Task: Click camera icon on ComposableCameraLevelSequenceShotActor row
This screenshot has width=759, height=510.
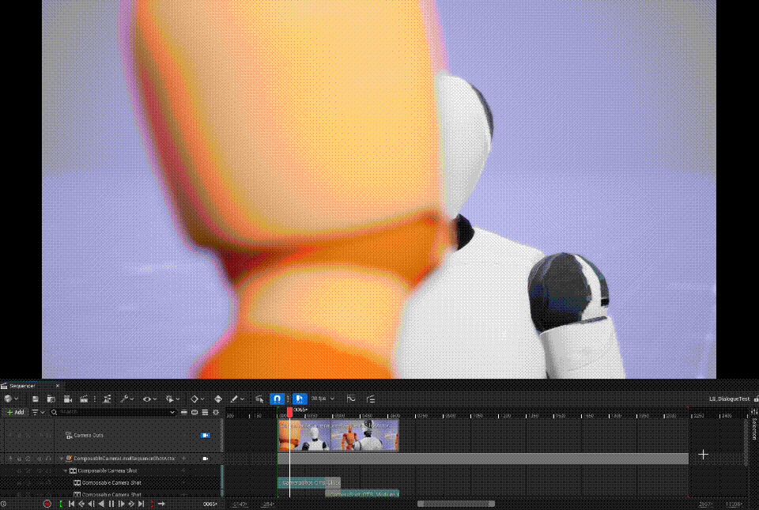Action: (x=206, y=459)
